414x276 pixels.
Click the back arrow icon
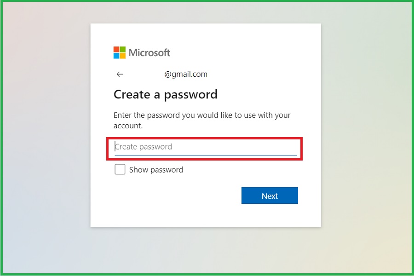[120, 74]
